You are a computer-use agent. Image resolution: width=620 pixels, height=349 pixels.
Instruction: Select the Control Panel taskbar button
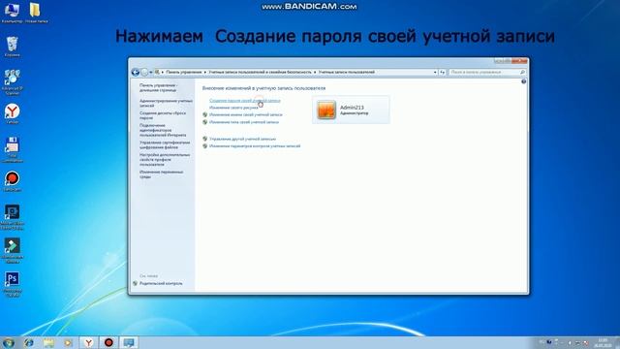click(129, 342)
